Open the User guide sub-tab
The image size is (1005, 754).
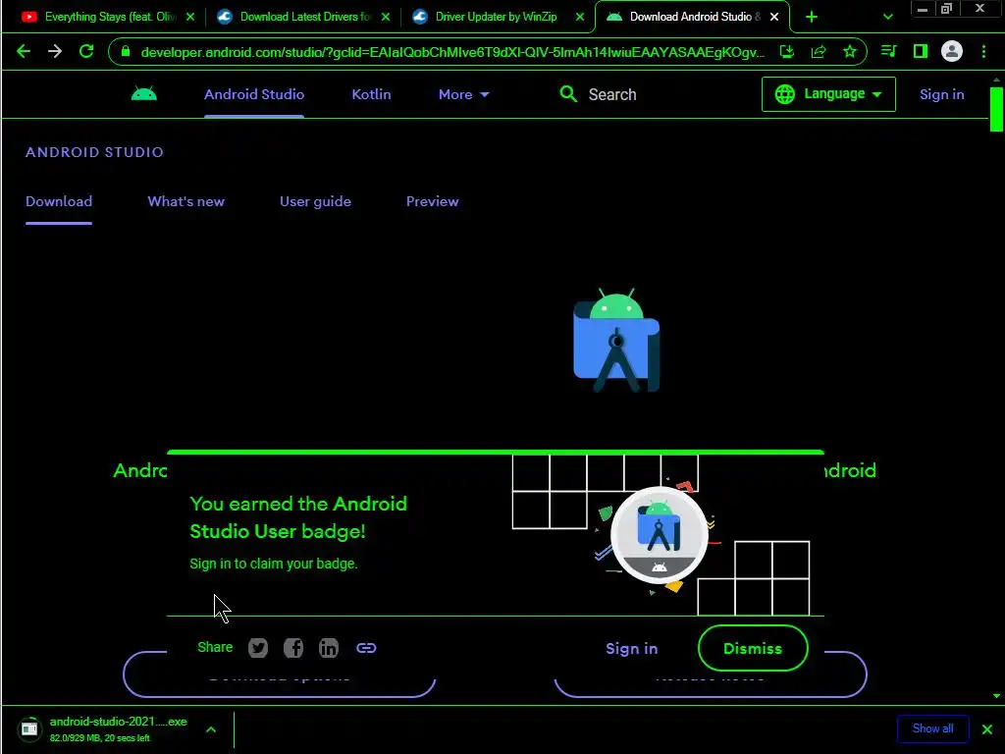tap(315, 201)
